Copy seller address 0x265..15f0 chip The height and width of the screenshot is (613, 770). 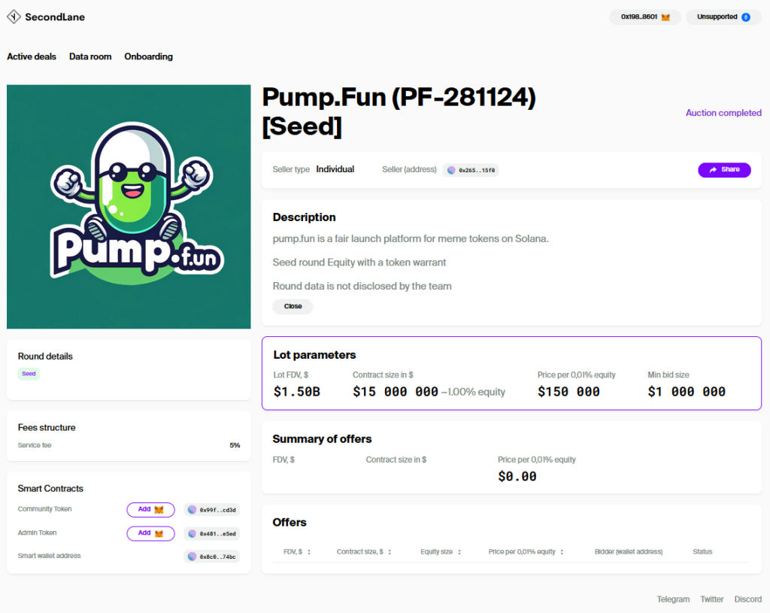point(471,170)
